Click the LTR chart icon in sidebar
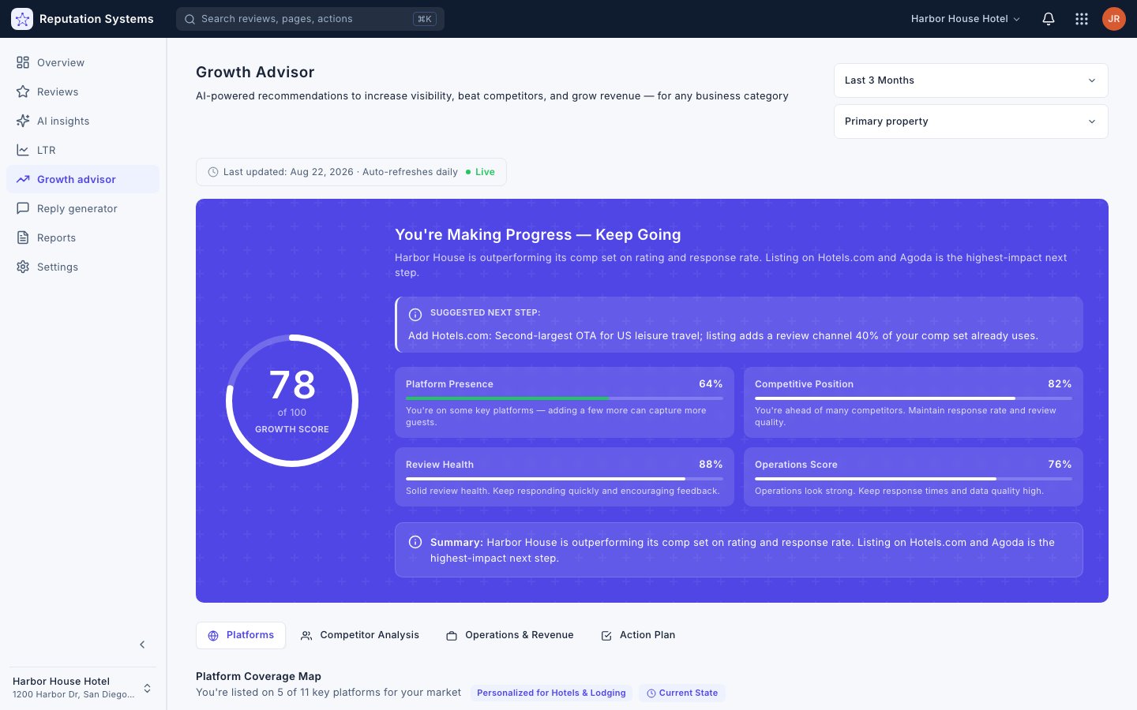 click(23, 150)
